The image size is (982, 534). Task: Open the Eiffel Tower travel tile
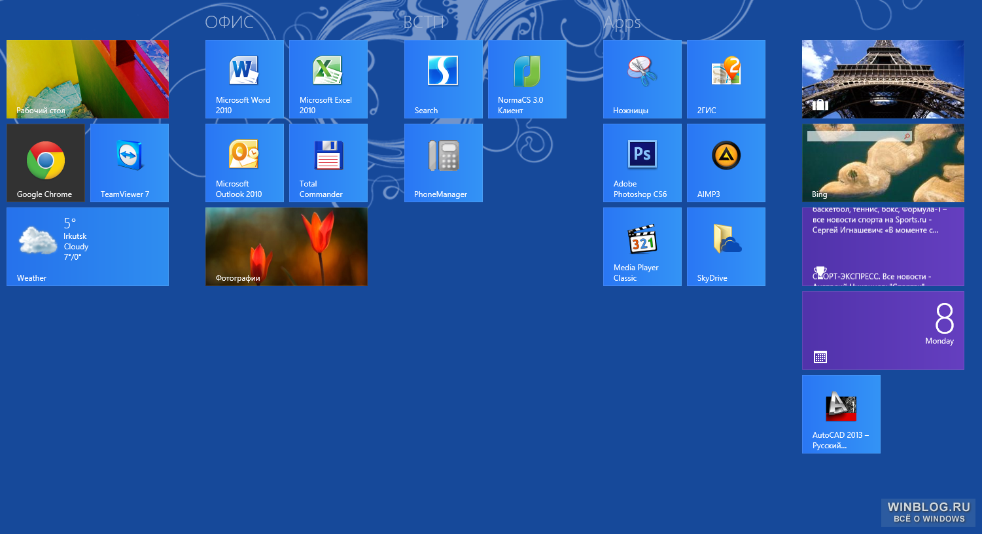883,79
